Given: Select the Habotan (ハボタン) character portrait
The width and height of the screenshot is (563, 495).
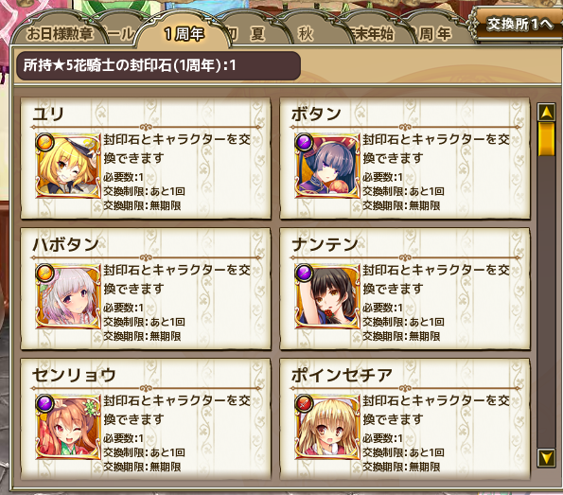Looking at the screenshot, I should (68, 296).
